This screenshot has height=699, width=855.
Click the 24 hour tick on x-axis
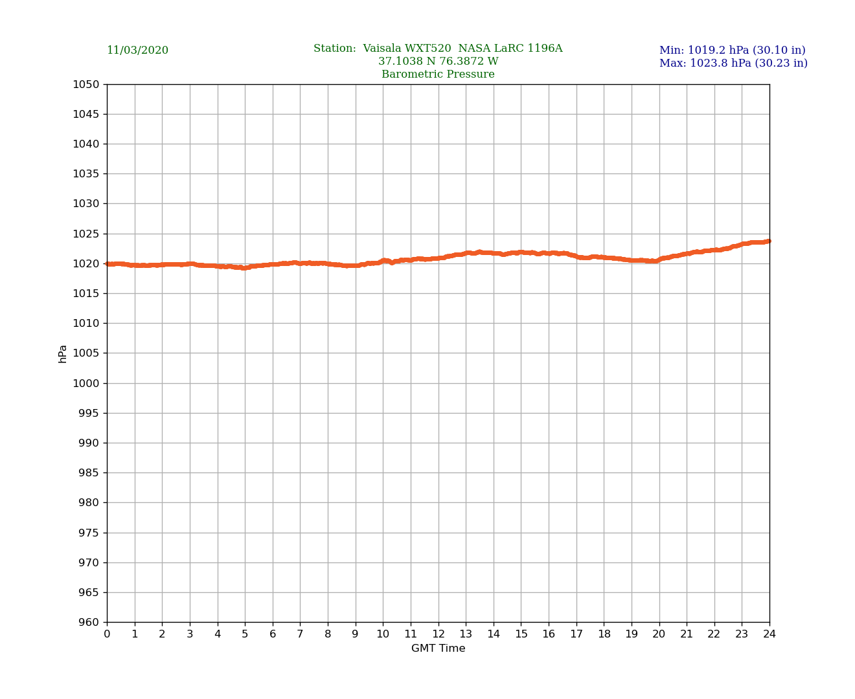[x=769, y=634]
